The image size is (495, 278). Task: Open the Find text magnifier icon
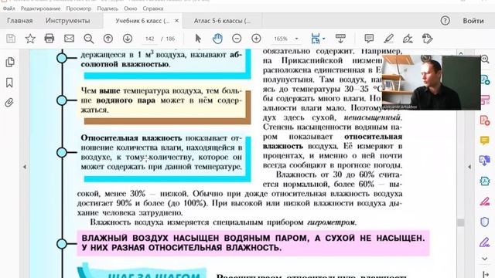pyautogui.click(x=89, y=39)
